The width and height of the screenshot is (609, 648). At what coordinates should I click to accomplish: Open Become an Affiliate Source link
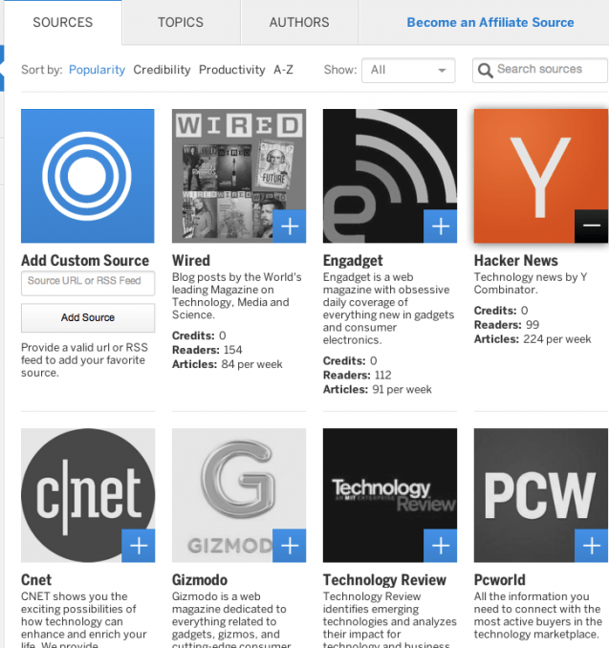(490, 22)
